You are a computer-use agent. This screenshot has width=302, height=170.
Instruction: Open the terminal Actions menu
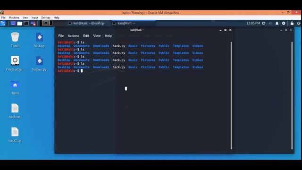pos(73,36)
